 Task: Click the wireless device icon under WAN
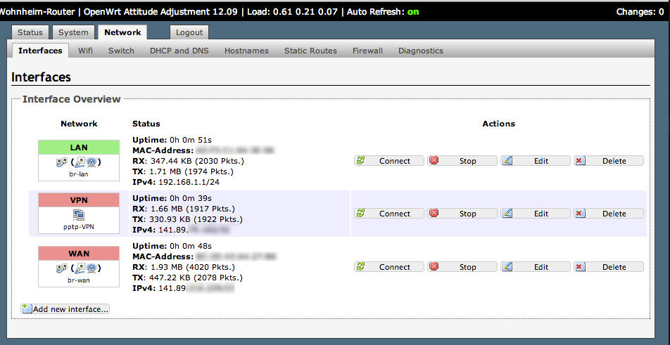pos(92,268)
